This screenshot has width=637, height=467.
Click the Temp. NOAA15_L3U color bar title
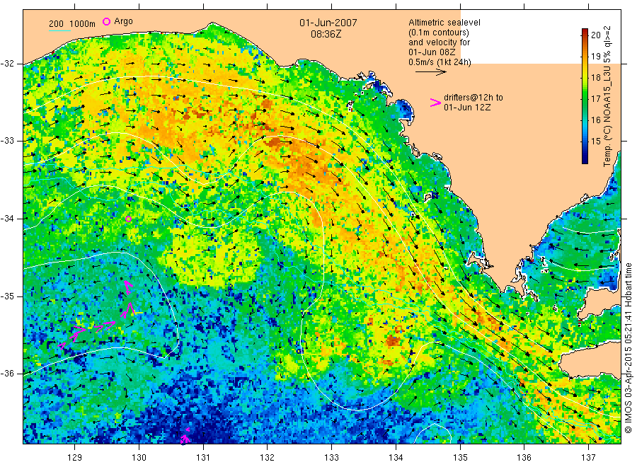(x=607, y=96)
